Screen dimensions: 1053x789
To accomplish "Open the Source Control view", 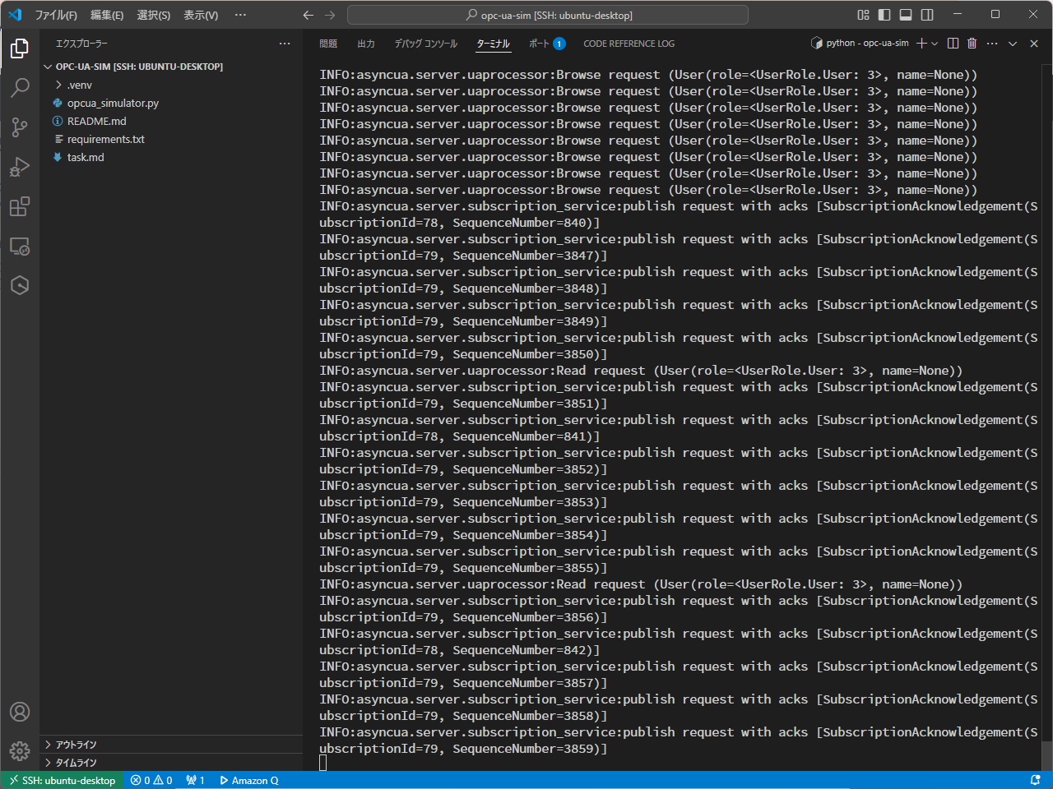I will [20, 127].
